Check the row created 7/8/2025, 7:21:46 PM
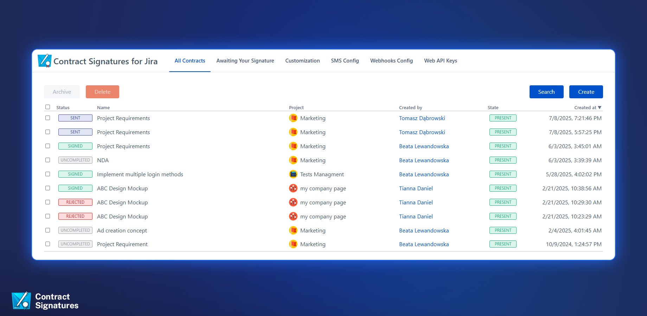The image size is (647, 316). (48, 118)
